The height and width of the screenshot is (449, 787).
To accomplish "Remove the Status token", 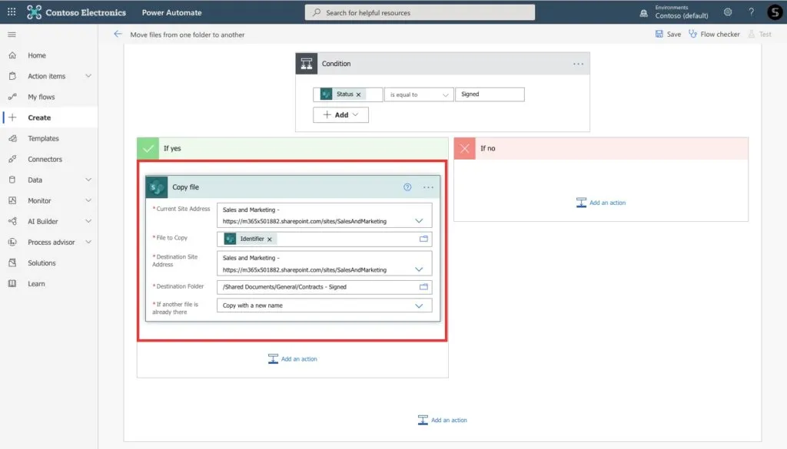I will point(358,94).
